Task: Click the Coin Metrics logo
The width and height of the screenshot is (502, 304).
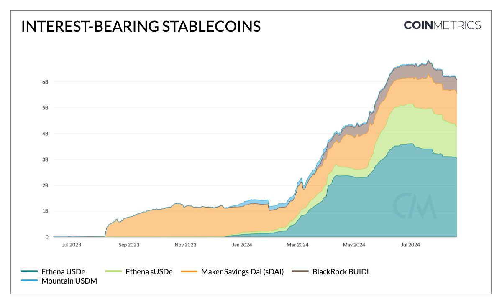Action: coord(442,25)
